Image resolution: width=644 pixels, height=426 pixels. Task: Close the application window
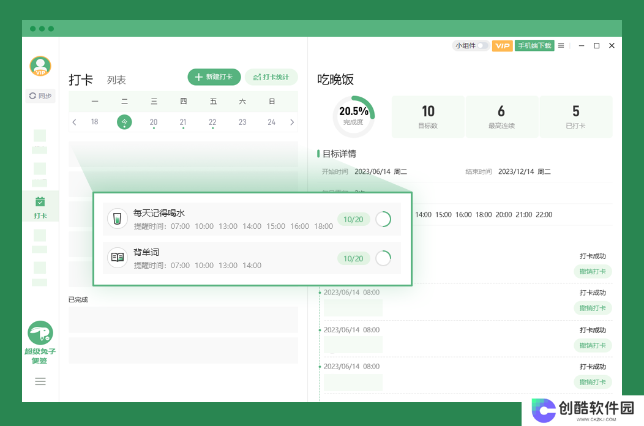[612, 45]
